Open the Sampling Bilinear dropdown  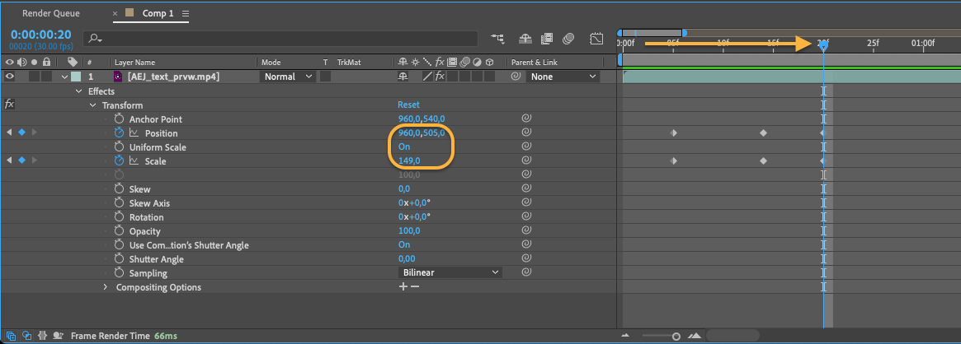coord(450,272)
